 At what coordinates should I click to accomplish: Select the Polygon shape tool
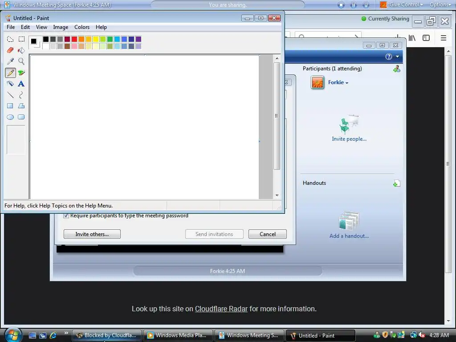21,106
